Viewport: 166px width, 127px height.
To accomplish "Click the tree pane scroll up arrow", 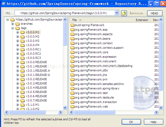I will tap(65, 20).
